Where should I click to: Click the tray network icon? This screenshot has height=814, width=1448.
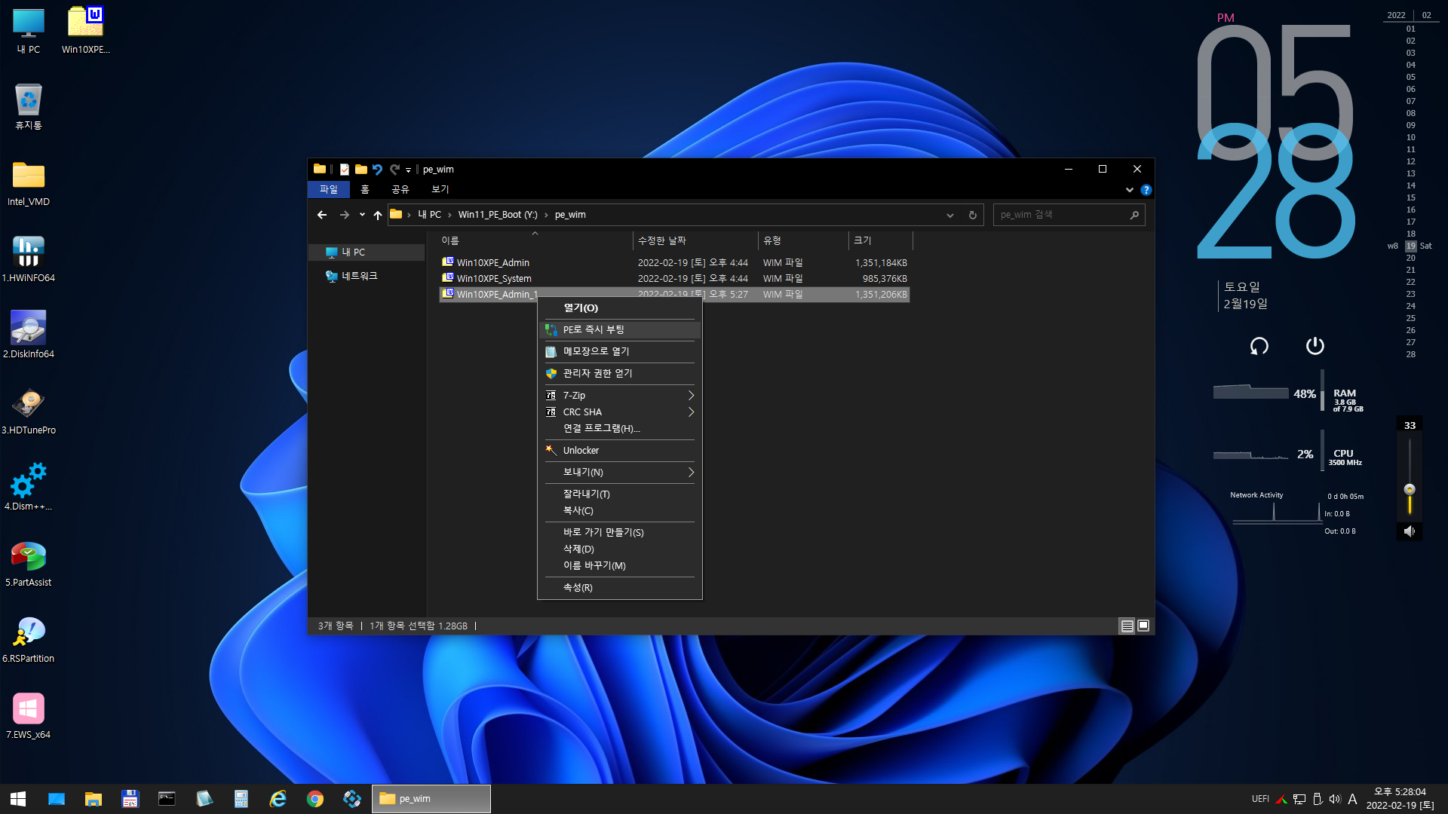[1299, 799]
